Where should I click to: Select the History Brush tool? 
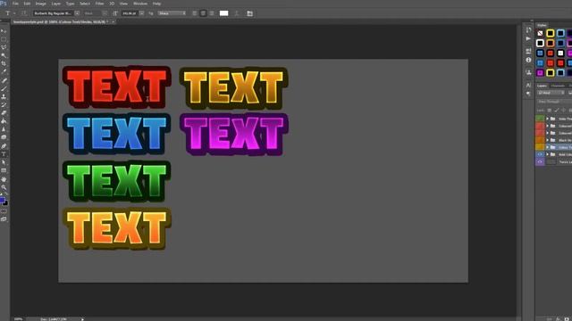[4, 105]
